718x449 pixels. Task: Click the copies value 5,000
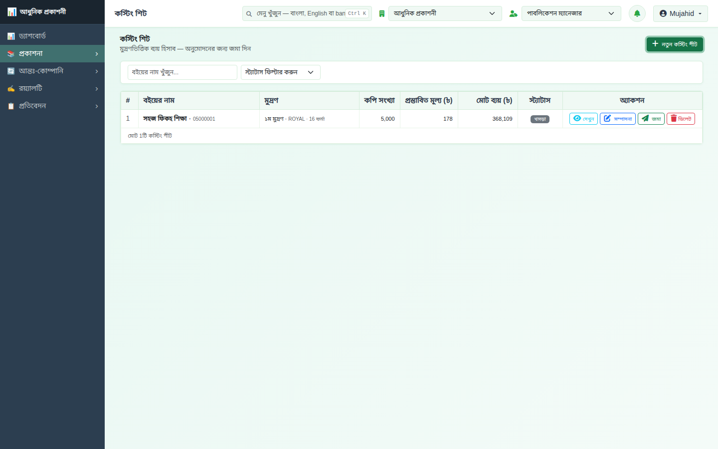(x=387, y=119)
